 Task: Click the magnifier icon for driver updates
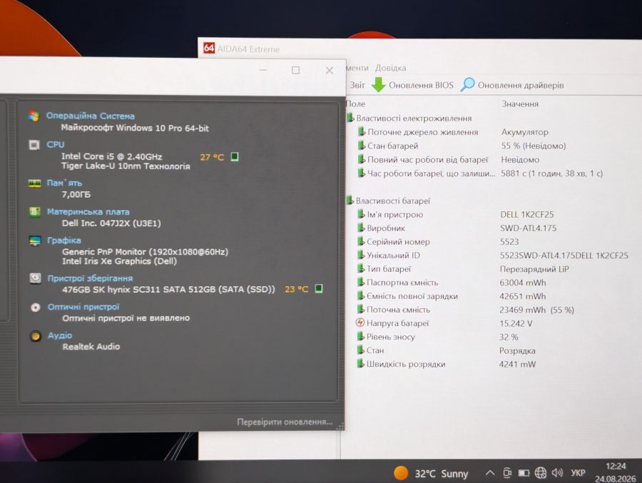(467, 85)
